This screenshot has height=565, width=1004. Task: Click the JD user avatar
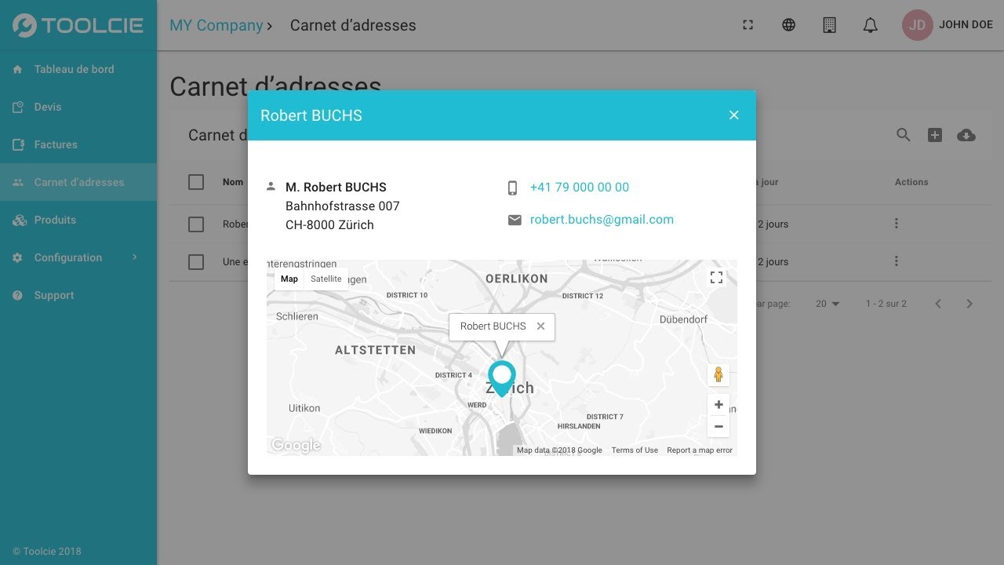(x=917, y=25)
